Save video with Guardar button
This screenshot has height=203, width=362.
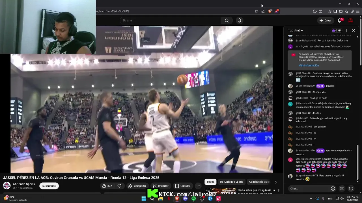pos(183,186)
